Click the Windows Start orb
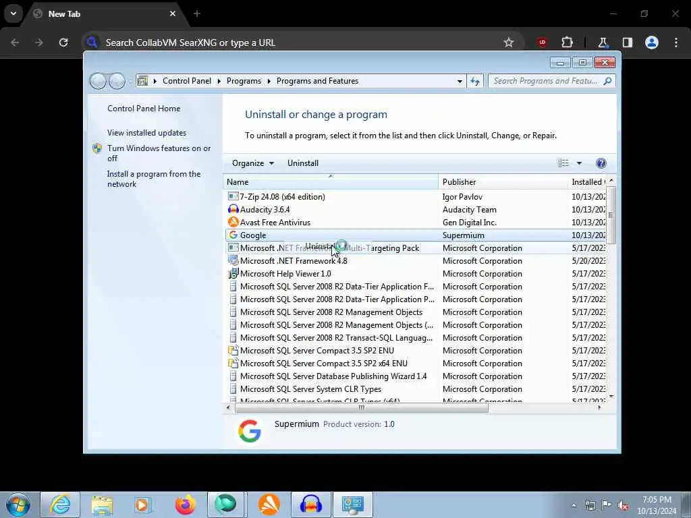The width and height of the screenshot is (691, 518). point(18,505)
